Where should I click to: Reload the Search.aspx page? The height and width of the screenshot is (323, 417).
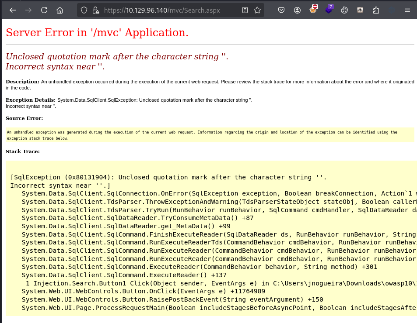pos(44,10)
